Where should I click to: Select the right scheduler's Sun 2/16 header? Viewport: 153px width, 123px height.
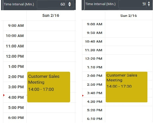(x=129, y=16)
